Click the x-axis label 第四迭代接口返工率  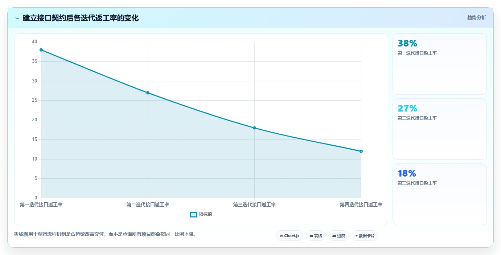click(x=361, y=205)
